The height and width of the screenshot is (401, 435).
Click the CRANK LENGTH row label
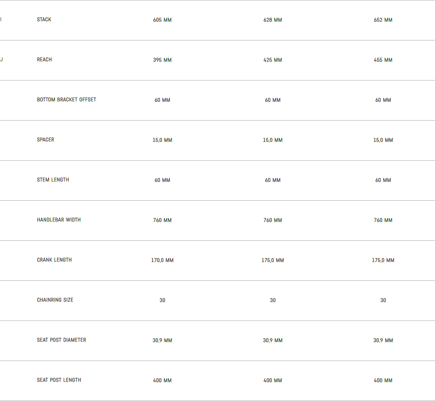click(54, 260)
